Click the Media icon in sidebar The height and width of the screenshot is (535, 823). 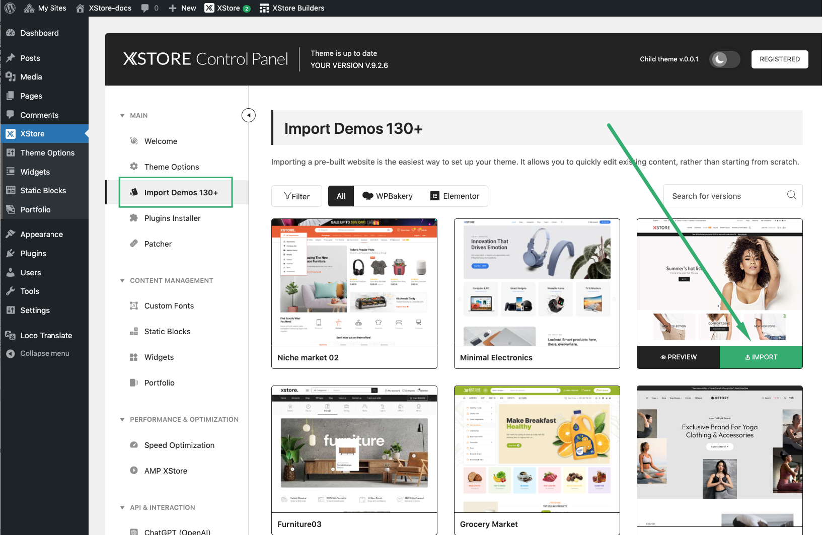point(11,77)
